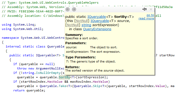Viewport: 175px width, 94px height.
Task: Open the string type link
Action: coord(86,25)
